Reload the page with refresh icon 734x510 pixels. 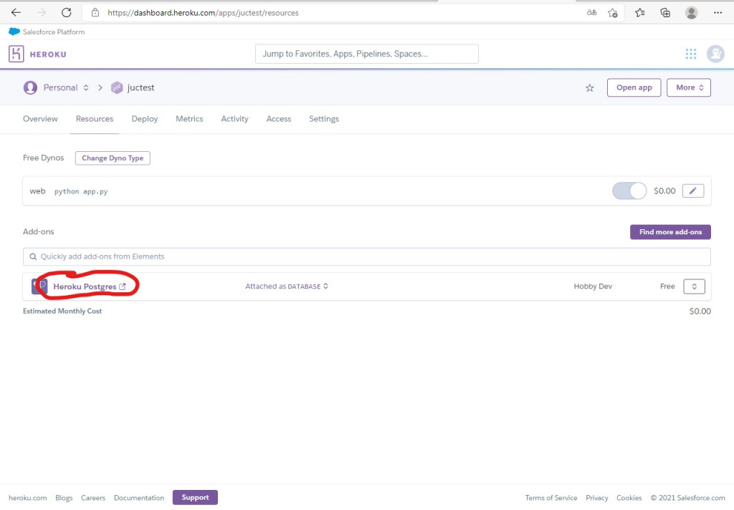point(67,13)
